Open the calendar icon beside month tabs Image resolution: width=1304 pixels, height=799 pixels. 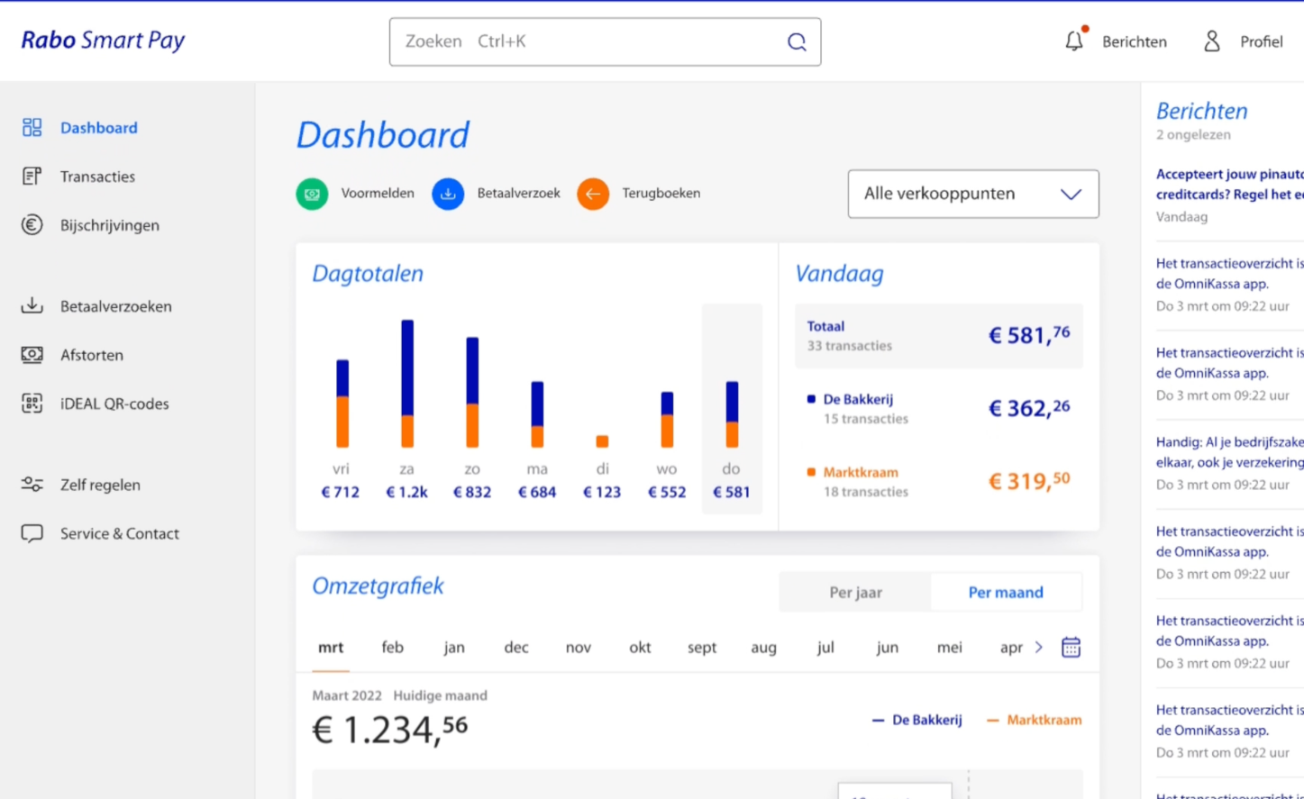tap(1071, 647)
